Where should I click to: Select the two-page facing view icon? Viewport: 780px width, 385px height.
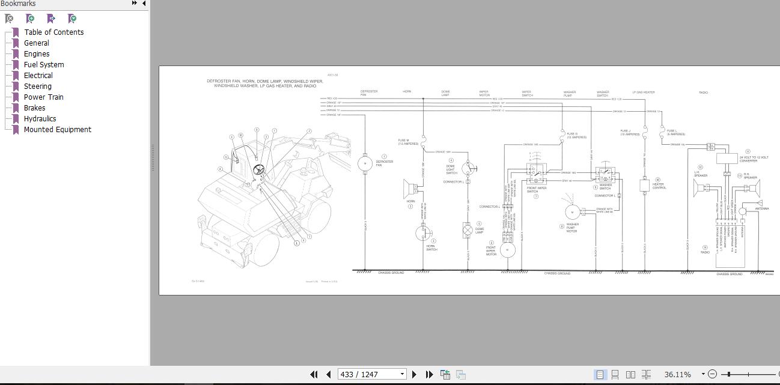[x=632, y=374]
